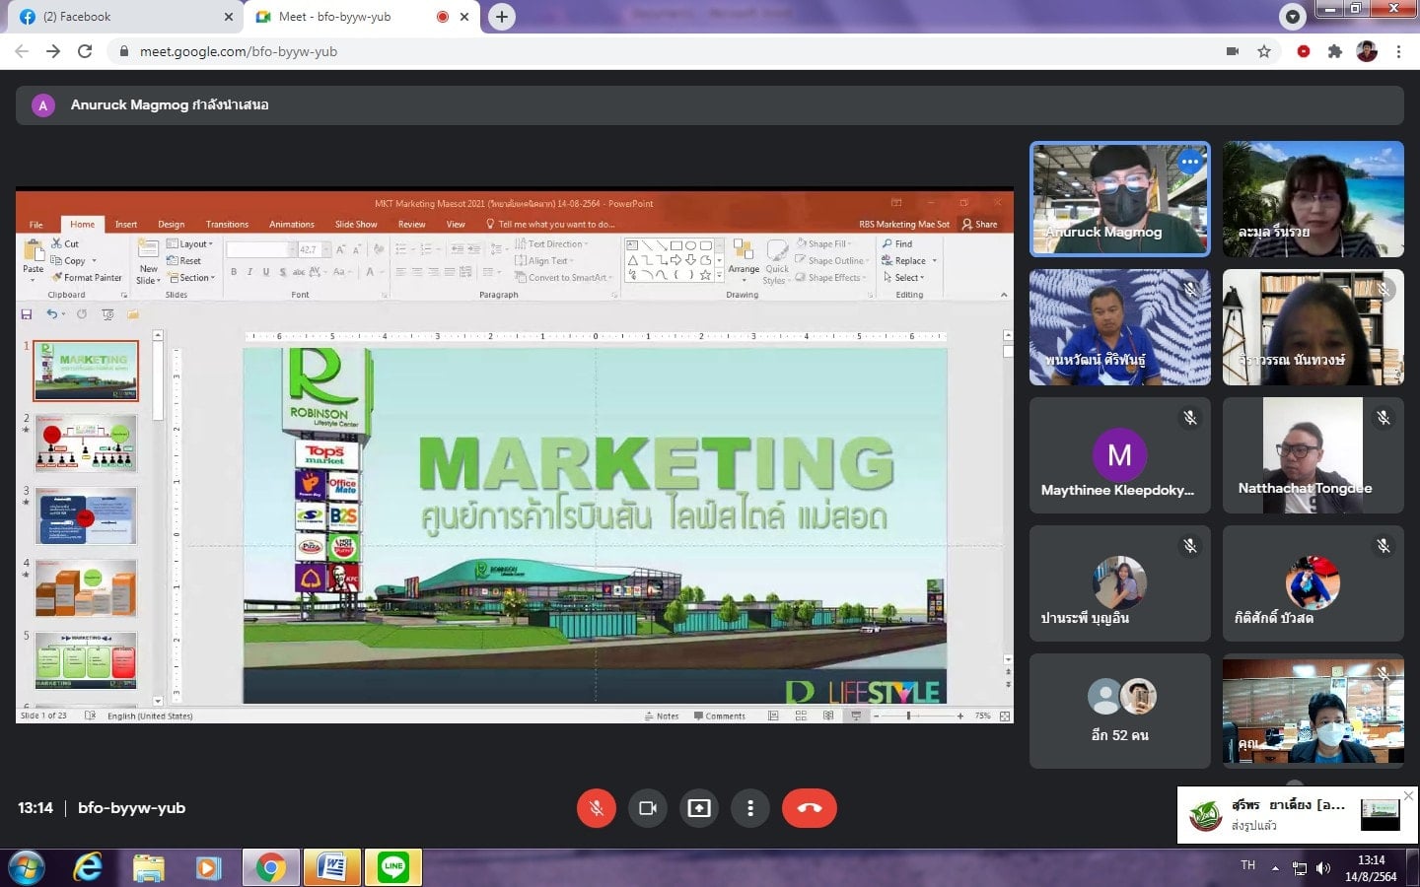The width and height of the screenshot is (1420, 887).
Task: Select slide 4 thumbnail
Action: tap(86, 588)
